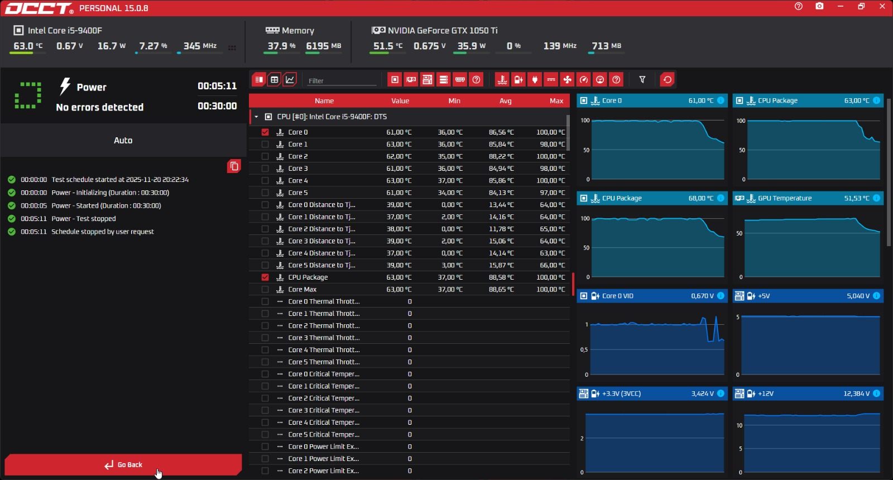Reset monitoring min/max values
893x480 pixels.
[x=668, y=80]
